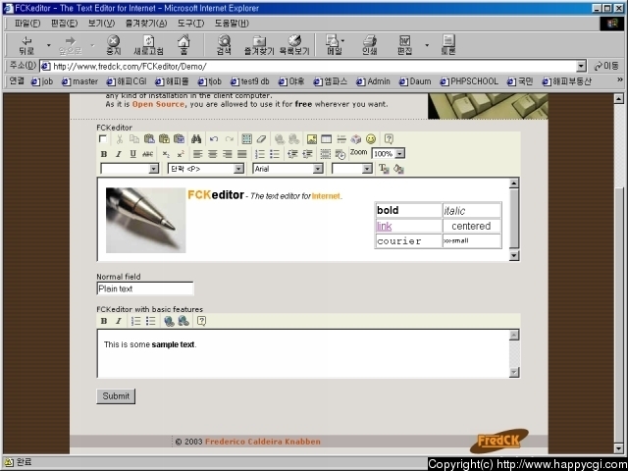Image resolution: width=628 pixels, height=471 pixels.
Task: Open the Back button history dropdown arrow
Action: [x=49, y=45]
